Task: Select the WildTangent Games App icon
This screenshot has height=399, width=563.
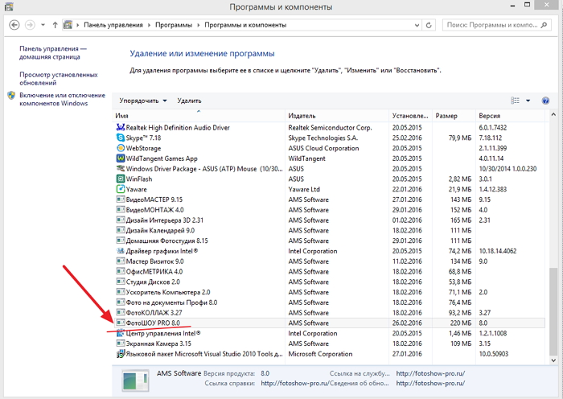Action: [121, 158]
